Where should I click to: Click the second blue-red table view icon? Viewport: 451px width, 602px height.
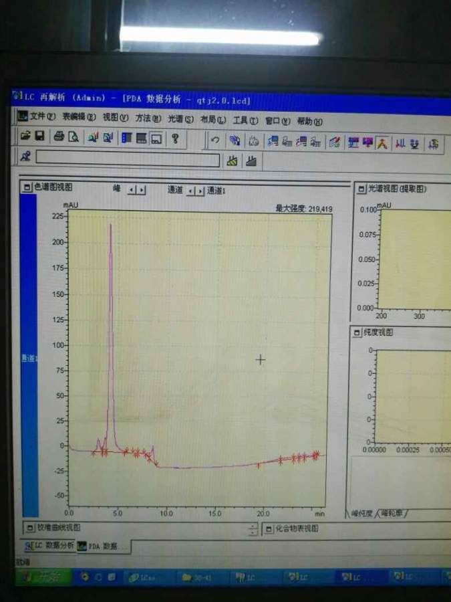click(301, 142)
